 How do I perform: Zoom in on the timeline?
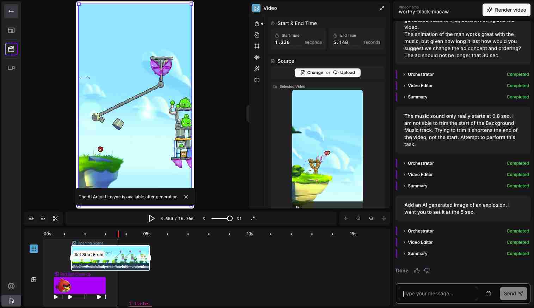(371, 218)
